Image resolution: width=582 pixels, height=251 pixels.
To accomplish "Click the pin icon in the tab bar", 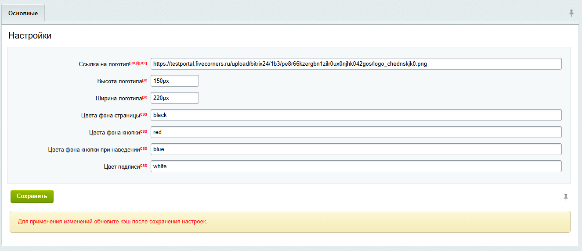I will (x=571, y=13).
